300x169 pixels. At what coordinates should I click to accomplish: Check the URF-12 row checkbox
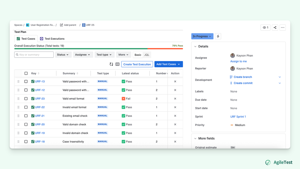click(26, 90)
